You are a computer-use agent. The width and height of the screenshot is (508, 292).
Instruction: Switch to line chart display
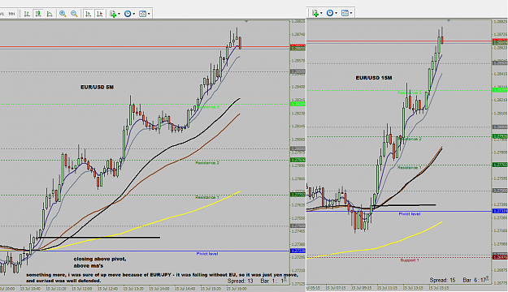tap(50, 14)
